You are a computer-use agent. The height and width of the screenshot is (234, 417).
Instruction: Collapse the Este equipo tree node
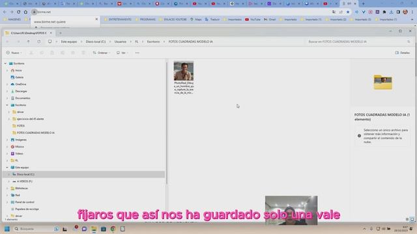(7, 168)
